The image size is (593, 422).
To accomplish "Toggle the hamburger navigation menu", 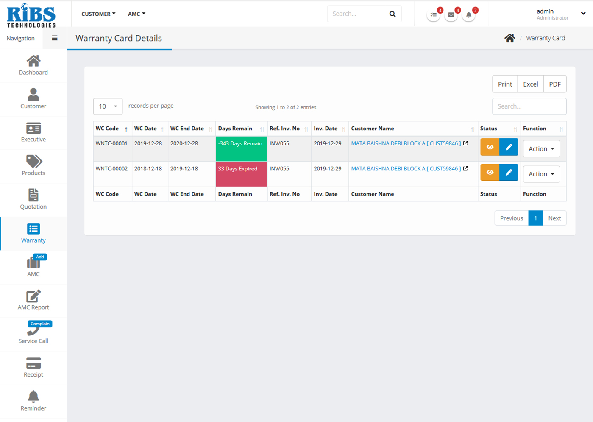I will [55, 38].
